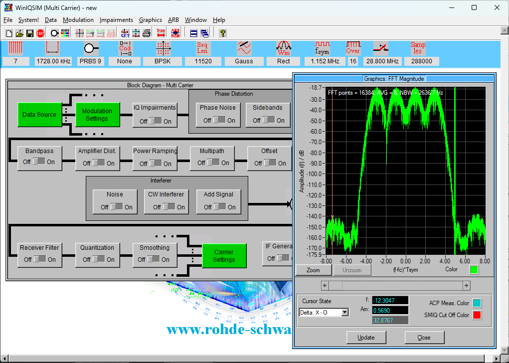The image size is (509, 363).
Task: Open the Graphics menu
Action: [x=151, y=20]
